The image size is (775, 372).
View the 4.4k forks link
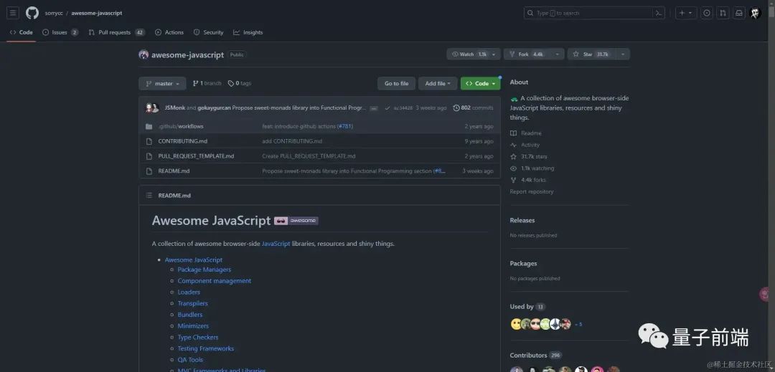528,180
